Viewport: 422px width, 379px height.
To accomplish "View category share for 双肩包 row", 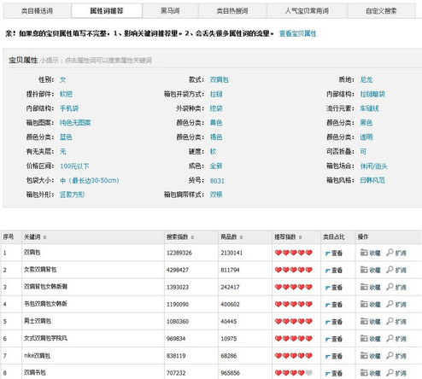I will (x=334, y=254).
